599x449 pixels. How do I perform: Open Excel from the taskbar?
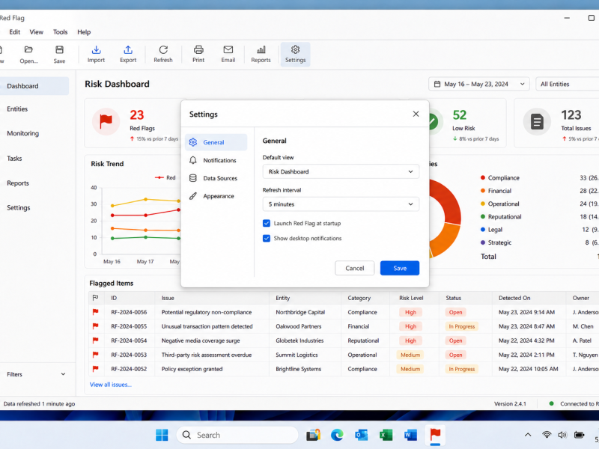[386, 435]
